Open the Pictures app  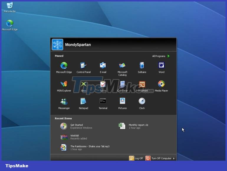pyautogui.click(x=122, y=104)
